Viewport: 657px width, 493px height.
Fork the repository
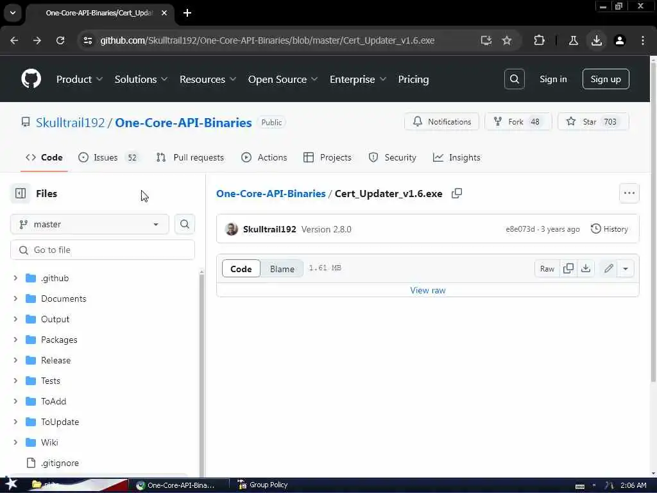click(x=518, y=121)
